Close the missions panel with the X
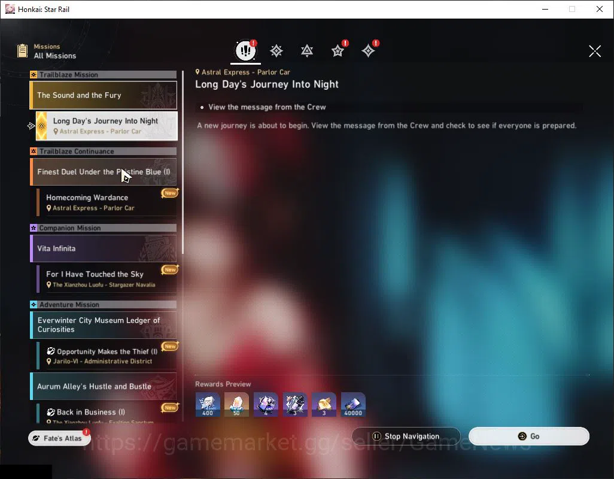The image size is (614, 479). click(x=594, y=51)
